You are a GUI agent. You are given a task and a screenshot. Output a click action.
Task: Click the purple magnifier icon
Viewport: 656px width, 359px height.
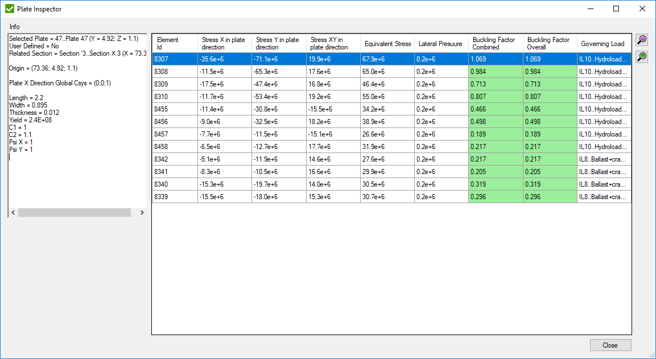642,40
